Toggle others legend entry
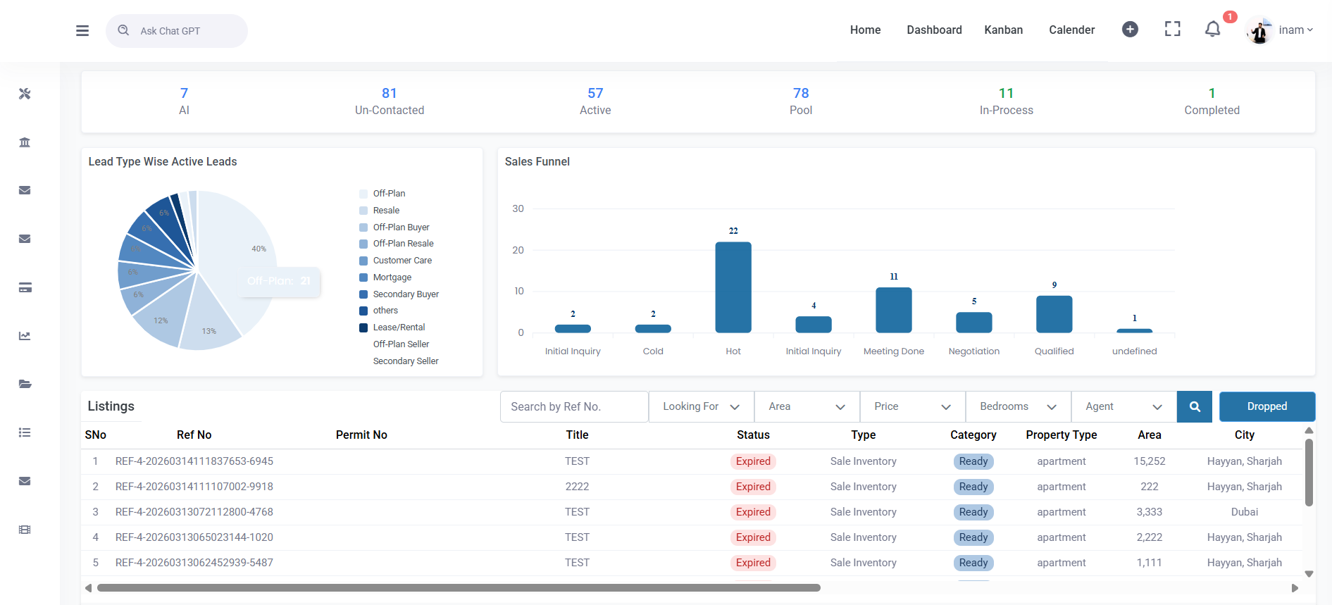This screenshot has height=605, width=1332. coord(378,311)
